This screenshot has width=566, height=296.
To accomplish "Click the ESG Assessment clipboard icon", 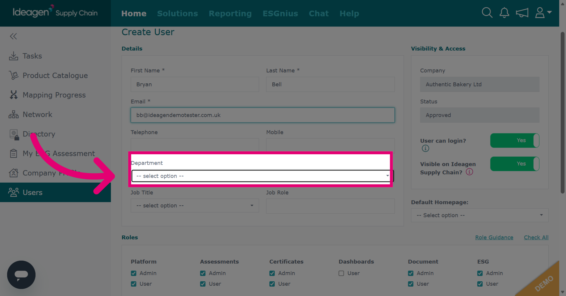I will pos(14,153).
